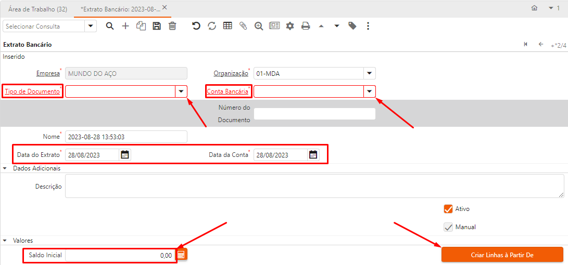Click the home icon
This screenshot has width=568, height=265.
534,8
